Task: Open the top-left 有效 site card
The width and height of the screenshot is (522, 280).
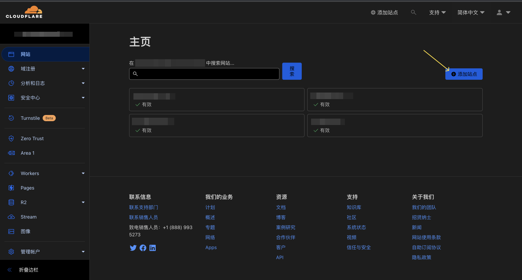Action: coord(216,99)
